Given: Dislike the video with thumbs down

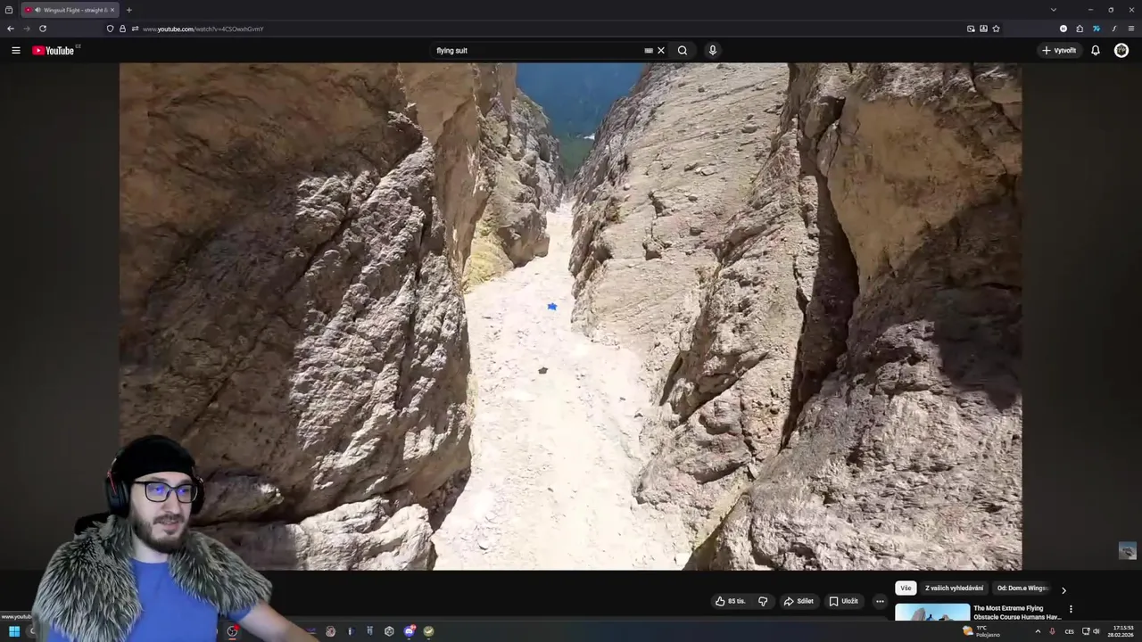Looking at the screenshot, I should point(763,601).
